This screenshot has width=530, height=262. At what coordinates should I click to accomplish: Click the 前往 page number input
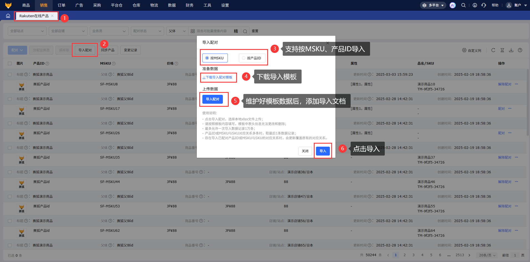[x=515, y=255]
